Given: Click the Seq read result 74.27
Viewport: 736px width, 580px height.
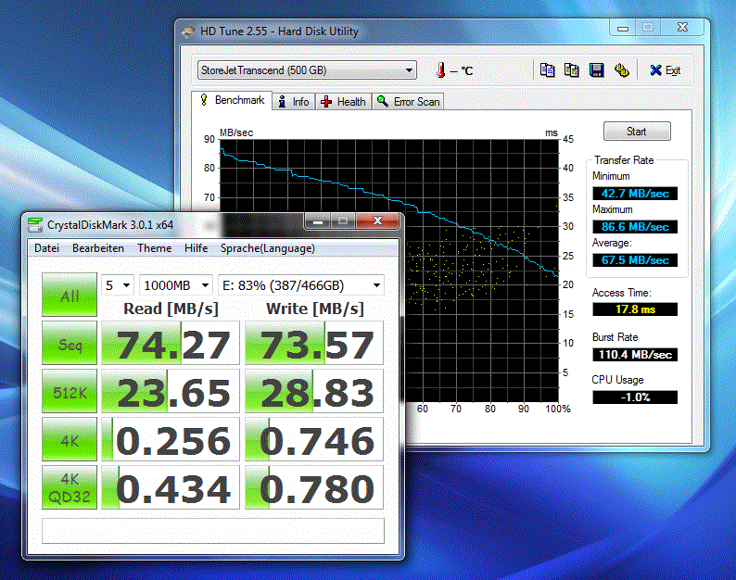Looking at the screenshot, I should pos(171,343).
